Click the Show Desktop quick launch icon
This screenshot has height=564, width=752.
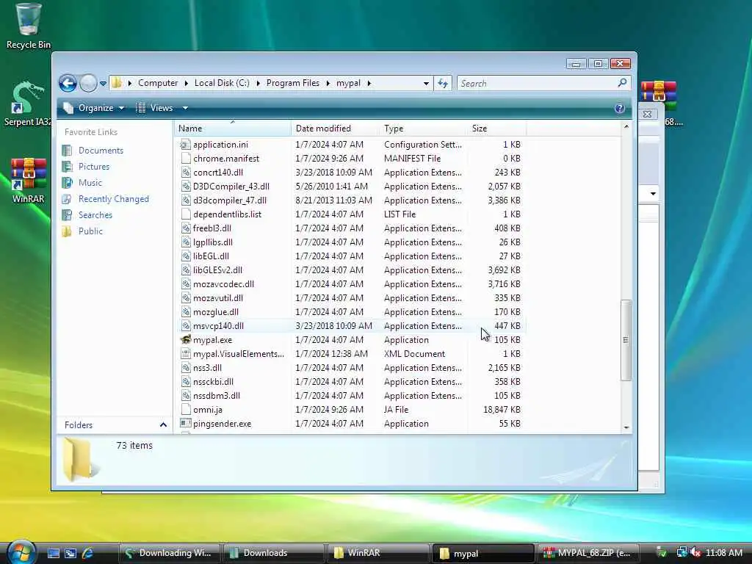click(53, 553)
